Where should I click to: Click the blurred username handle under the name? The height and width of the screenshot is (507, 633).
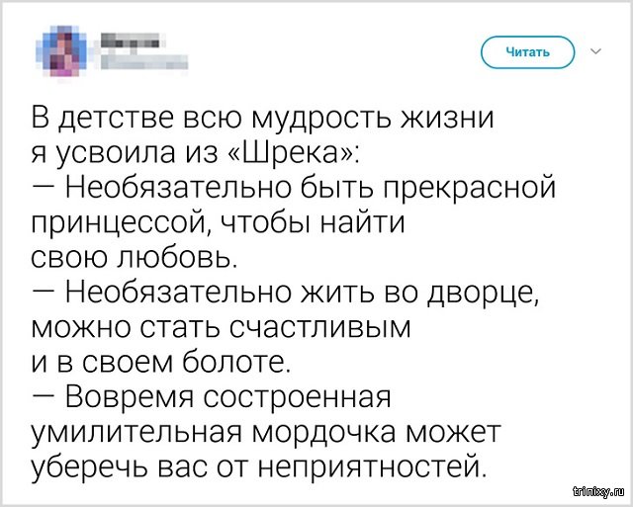point(144,62)
